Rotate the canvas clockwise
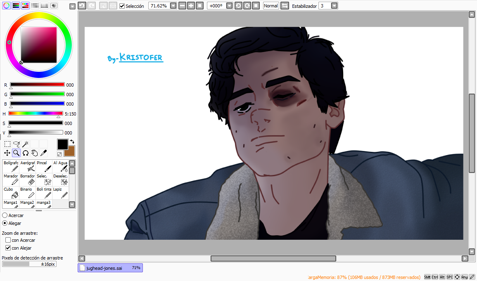The width and height of the screenshot is (477, 281). coord(247,6)
